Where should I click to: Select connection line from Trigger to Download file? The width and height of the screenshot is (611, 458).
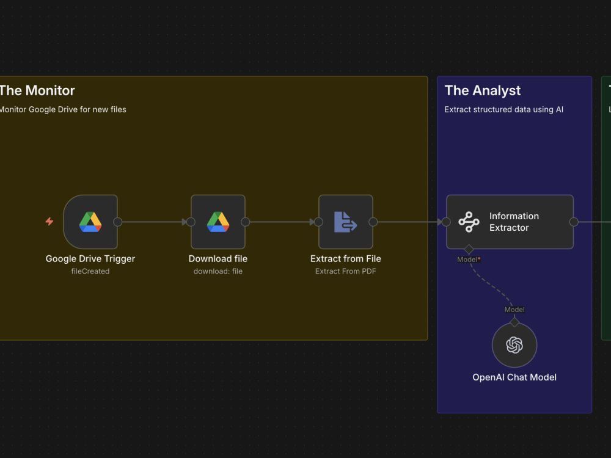(152, 222)
